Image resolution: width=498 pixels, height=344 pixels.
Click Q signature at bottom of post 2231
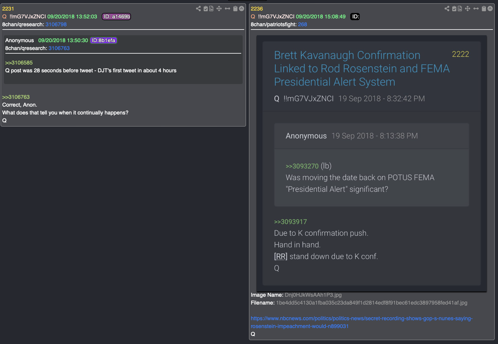(x=5, y=120)
